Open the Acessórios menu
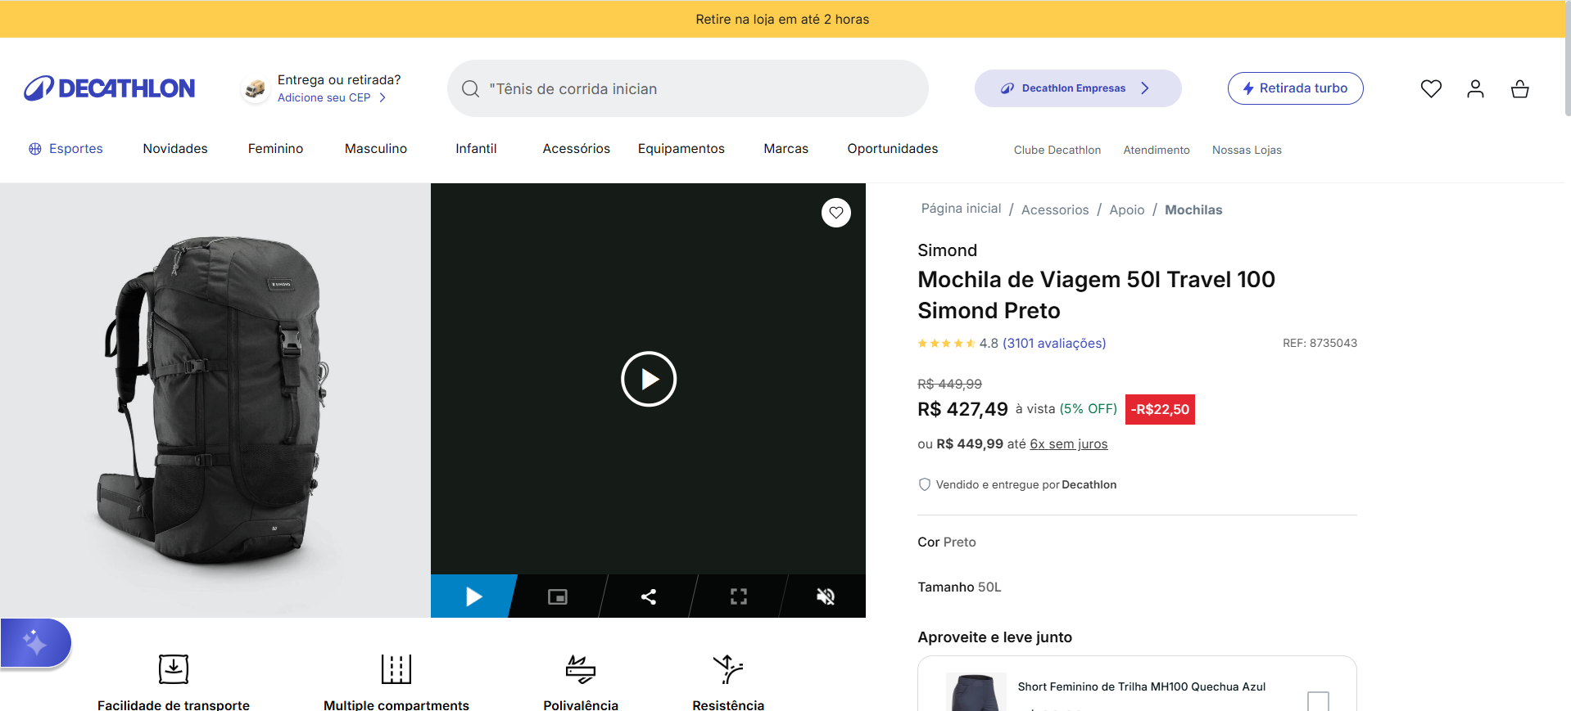This screenshot has width=1571, height=711. (576, 149)
